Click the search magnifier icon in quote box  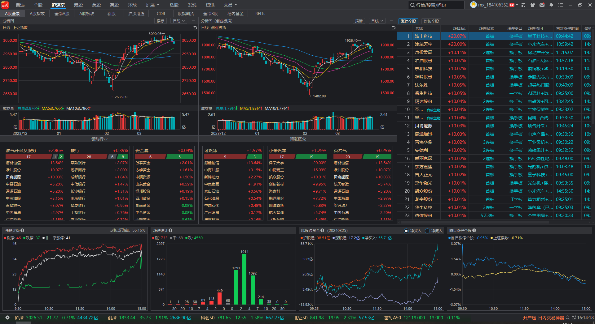pos(412,5)
